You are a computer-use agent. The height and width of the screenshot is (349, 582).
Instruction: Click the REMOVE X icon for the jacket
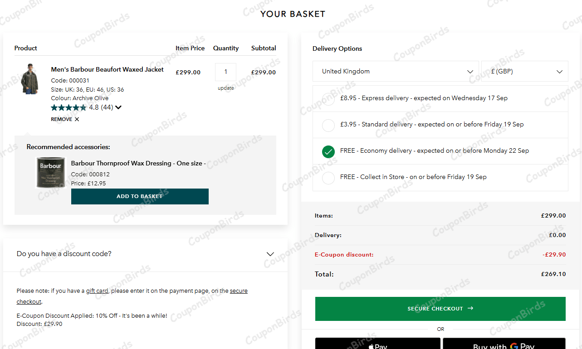77,119
